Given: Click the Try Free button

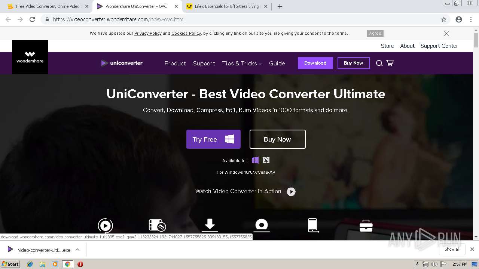Looking at the screenshot, I should click(213, 139).
